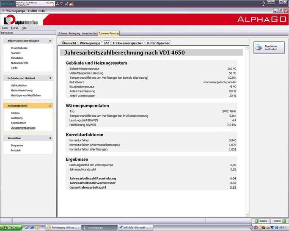Open the Puffer-Speicher tab
This screenshot has height=231, width=289.
point(158,43)
